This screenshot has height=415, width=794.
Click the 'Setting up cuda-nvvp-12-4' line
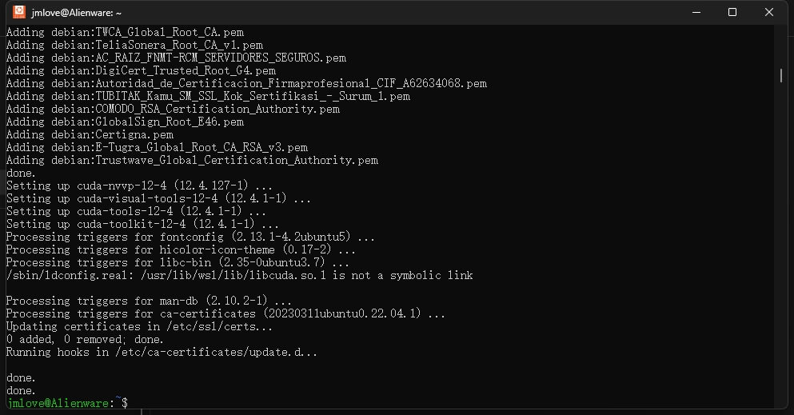coord(139,186)
